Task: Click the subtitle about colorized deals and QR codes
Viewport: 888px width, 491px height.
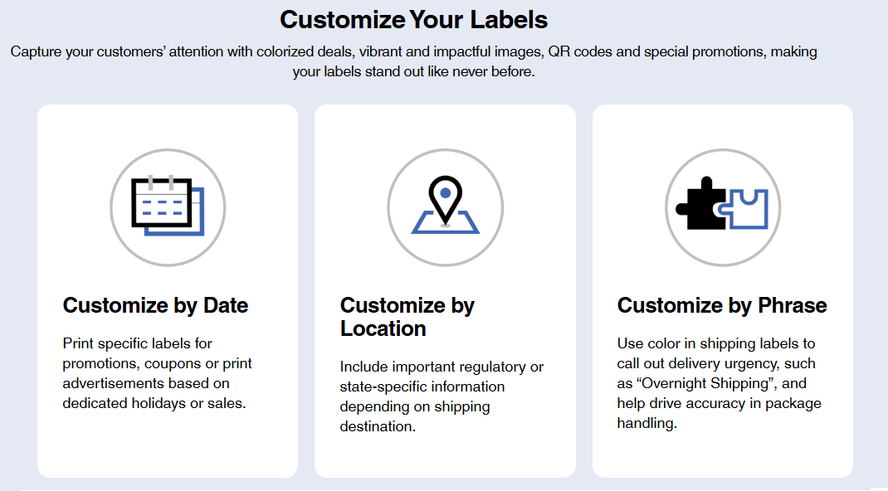Action: [413, 61]
